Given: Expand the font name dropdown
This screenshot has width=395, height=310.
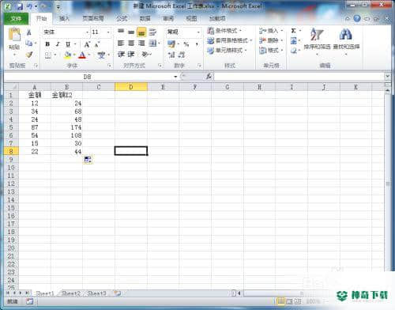Looking at the screenshot, I should (87, 32).
